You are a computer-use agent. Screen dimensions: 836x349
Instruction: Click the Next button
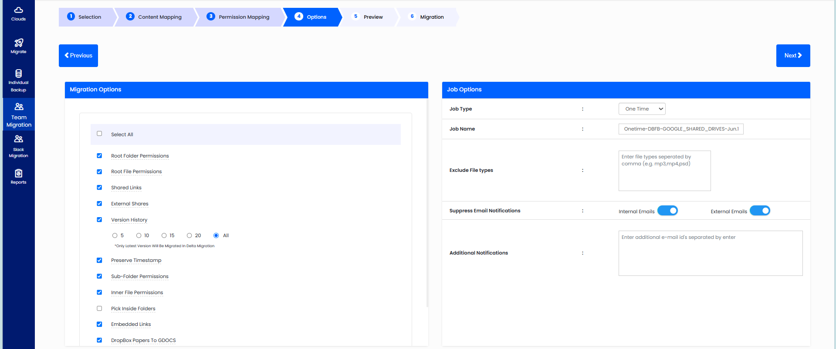pyautogui.click(x=793, y=56)
